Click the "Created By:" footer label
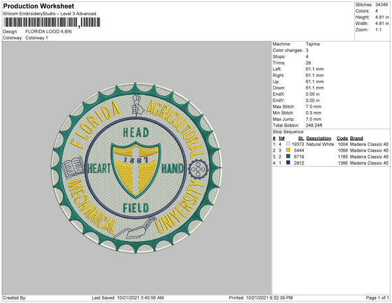This screenshot has width=392, height=303. pyautogui.click(x=14, y=298)
